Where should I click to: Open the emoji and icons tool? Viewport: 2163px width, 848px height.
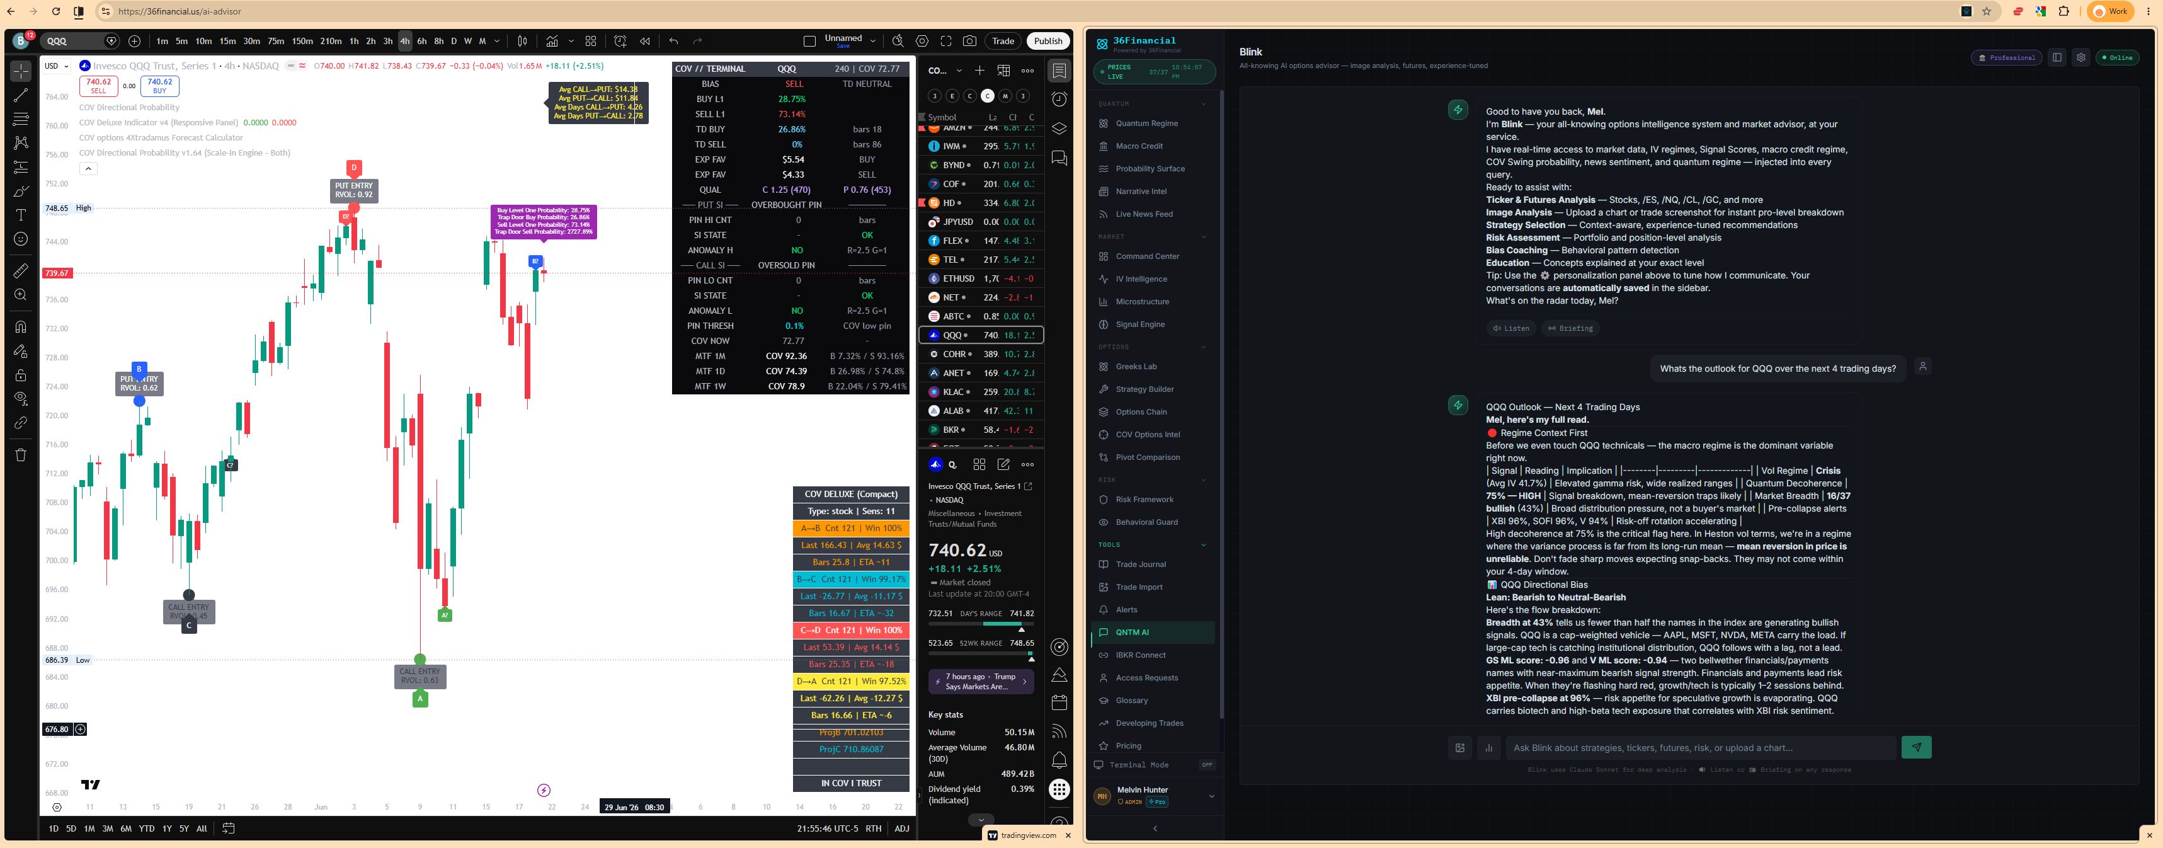coord(21,239)
